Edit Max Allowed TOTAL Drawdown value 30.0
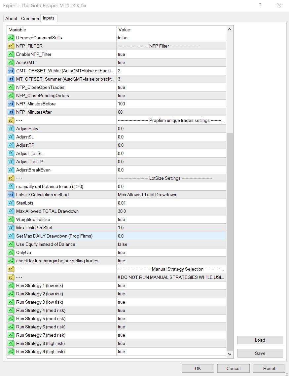 point(171,211)
